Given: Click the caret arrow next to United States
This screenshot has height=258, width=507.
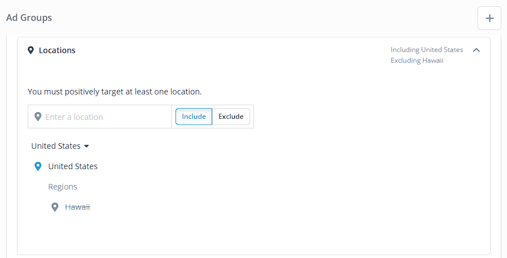Looking at the screenshot, I should point(87,147).
